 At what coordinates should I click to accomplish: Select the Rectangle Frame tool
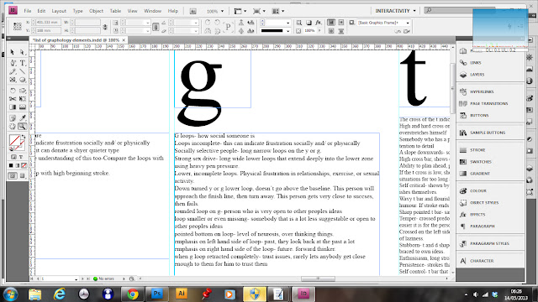13,80
